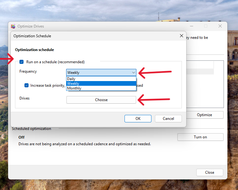The width and height of the screenshot is (238, 190).
Task: Turn on scheduled optimization
Action: [200, 137]
